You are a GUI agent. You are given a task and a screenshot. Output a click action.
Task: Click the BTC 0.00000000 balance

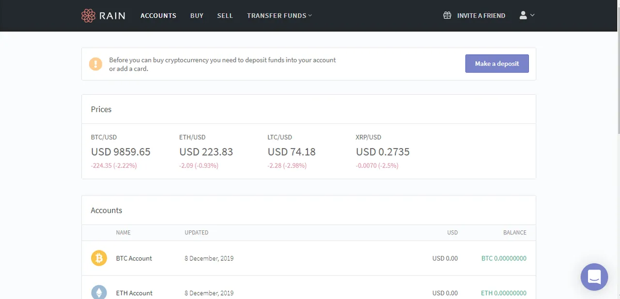(504, 258)
